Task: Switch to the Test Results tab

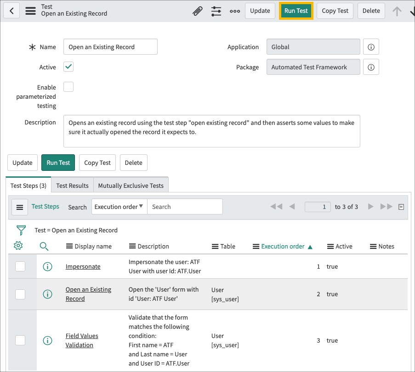Action: click(72, 185)
